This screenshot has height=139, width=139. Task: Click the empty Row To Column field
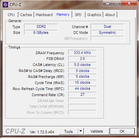(83, 113)
